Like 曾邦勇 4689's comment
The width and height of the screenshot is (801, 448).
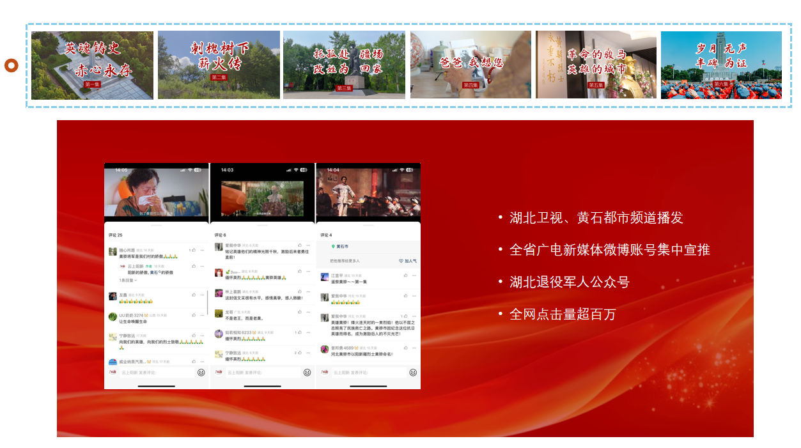coord(405,348)
